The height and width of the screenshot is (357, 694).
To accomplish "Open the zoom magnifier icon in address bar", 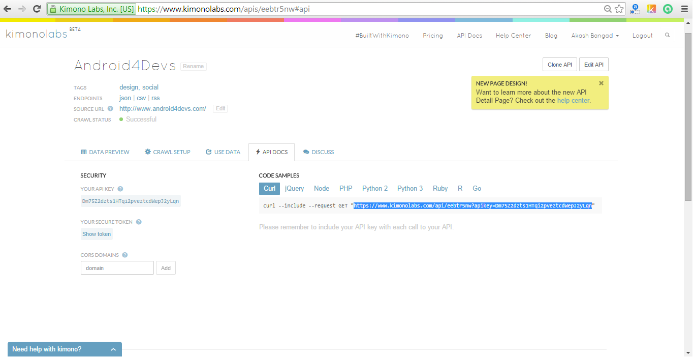I will [608, 9].
